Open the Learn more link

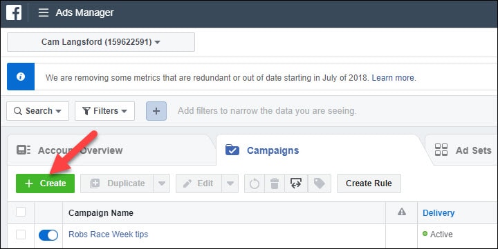(x=393, y=78)
